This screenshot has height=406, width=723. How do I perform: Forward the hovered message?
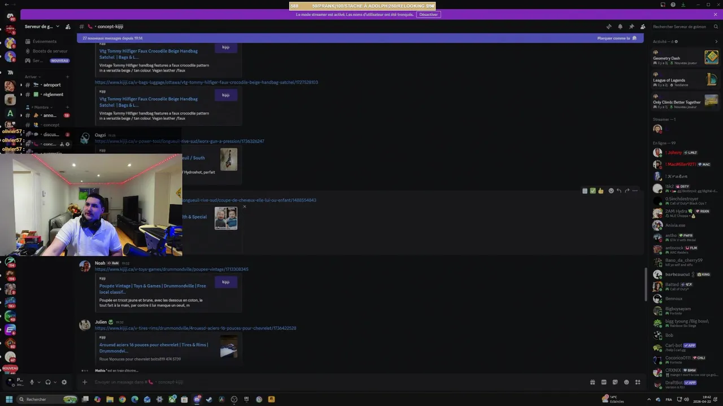[x=627, y=191]
